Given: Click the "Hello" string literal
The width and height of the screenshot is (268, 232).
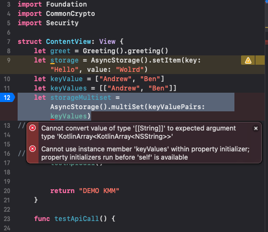Looking at the screenshot, I should pyautogui.click(x=64, y=70).
